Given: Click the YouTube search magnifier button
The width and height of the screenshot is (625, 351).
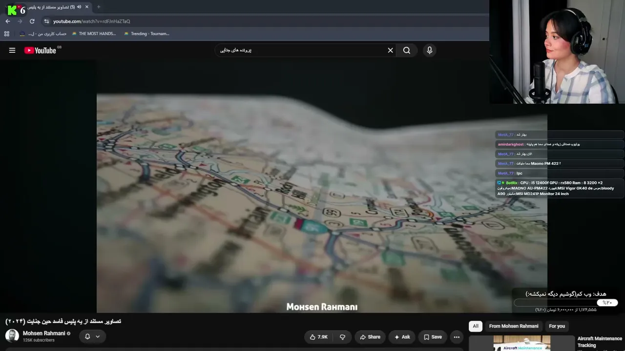Looking at the screenshot, I should (406, 50).
